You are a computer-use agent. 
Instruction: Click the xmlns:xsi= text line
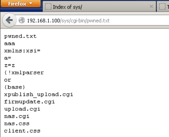[x=22, y=51]
